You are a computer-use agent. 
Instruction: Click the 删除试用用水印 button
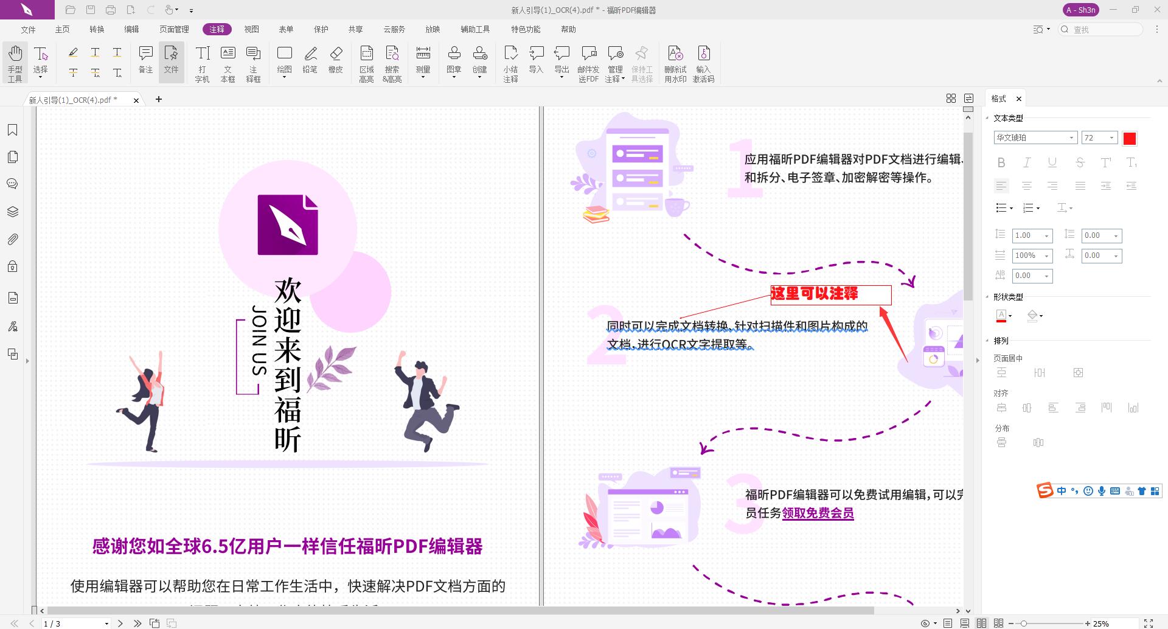coord(675,61)
